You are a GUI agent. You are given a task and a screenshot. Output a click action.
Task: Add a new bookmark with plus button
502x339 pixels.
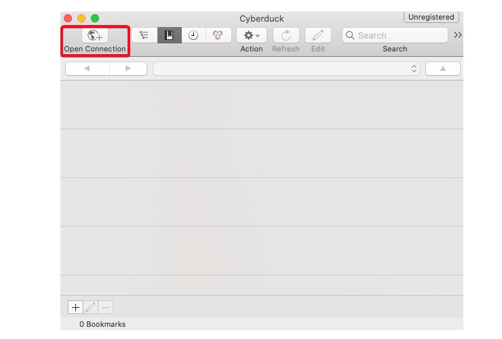(x=75, y=307)
